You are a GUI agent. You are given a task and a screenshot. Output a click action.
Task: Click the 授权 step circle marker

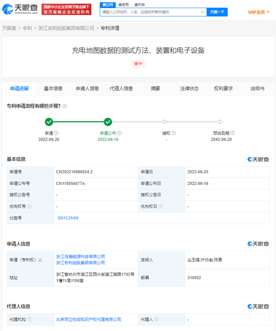click(165, 122)
